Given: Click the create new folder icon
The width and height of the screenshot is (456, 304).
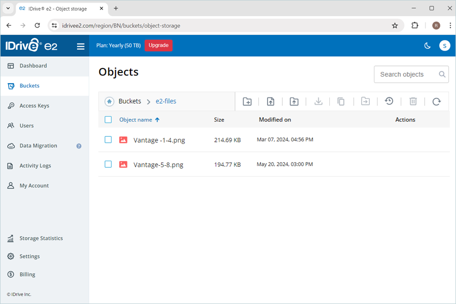Looking at the screenshot, I should click(247, 101).
